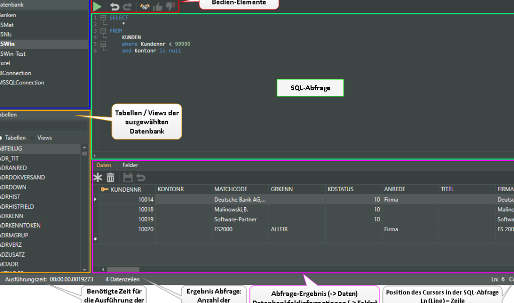Select the Views radio button
The image size is (514, 303).
[33, 138]
